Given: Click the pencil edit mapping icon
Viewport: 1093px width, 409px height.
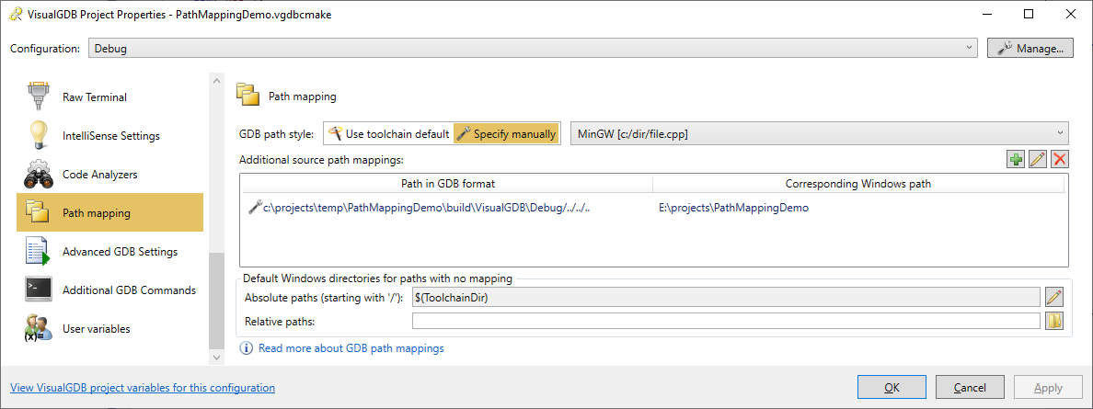Looking at the screenshot, I should coord(1038,160).
